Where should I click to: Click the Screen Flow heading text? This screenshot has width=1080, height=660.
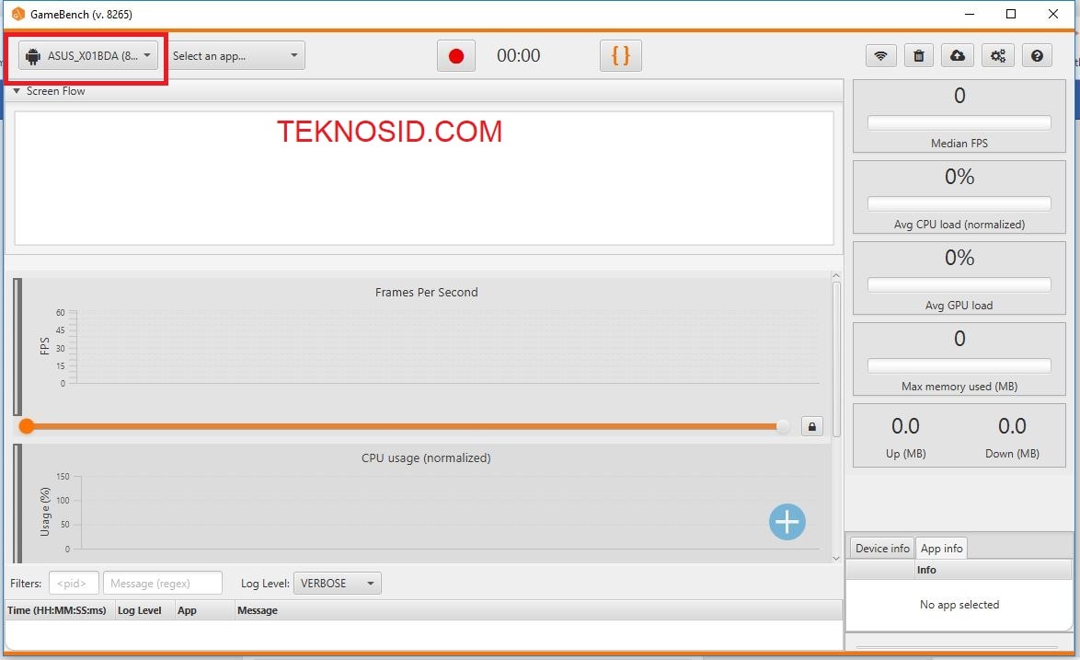(56, 91)
